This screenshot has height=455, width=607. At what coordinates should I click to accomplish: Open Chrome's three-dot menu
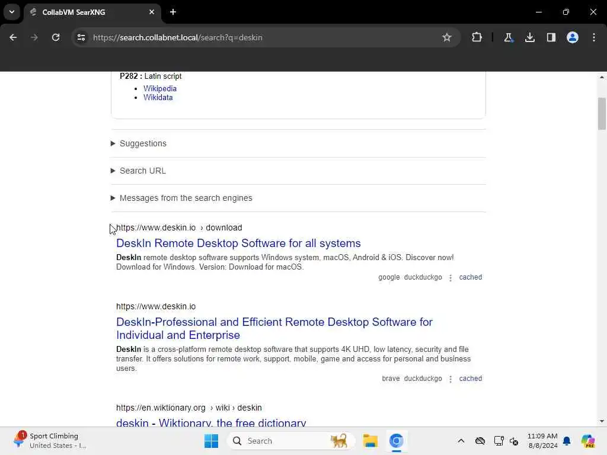pyautogui.click(x=594, y=37)
